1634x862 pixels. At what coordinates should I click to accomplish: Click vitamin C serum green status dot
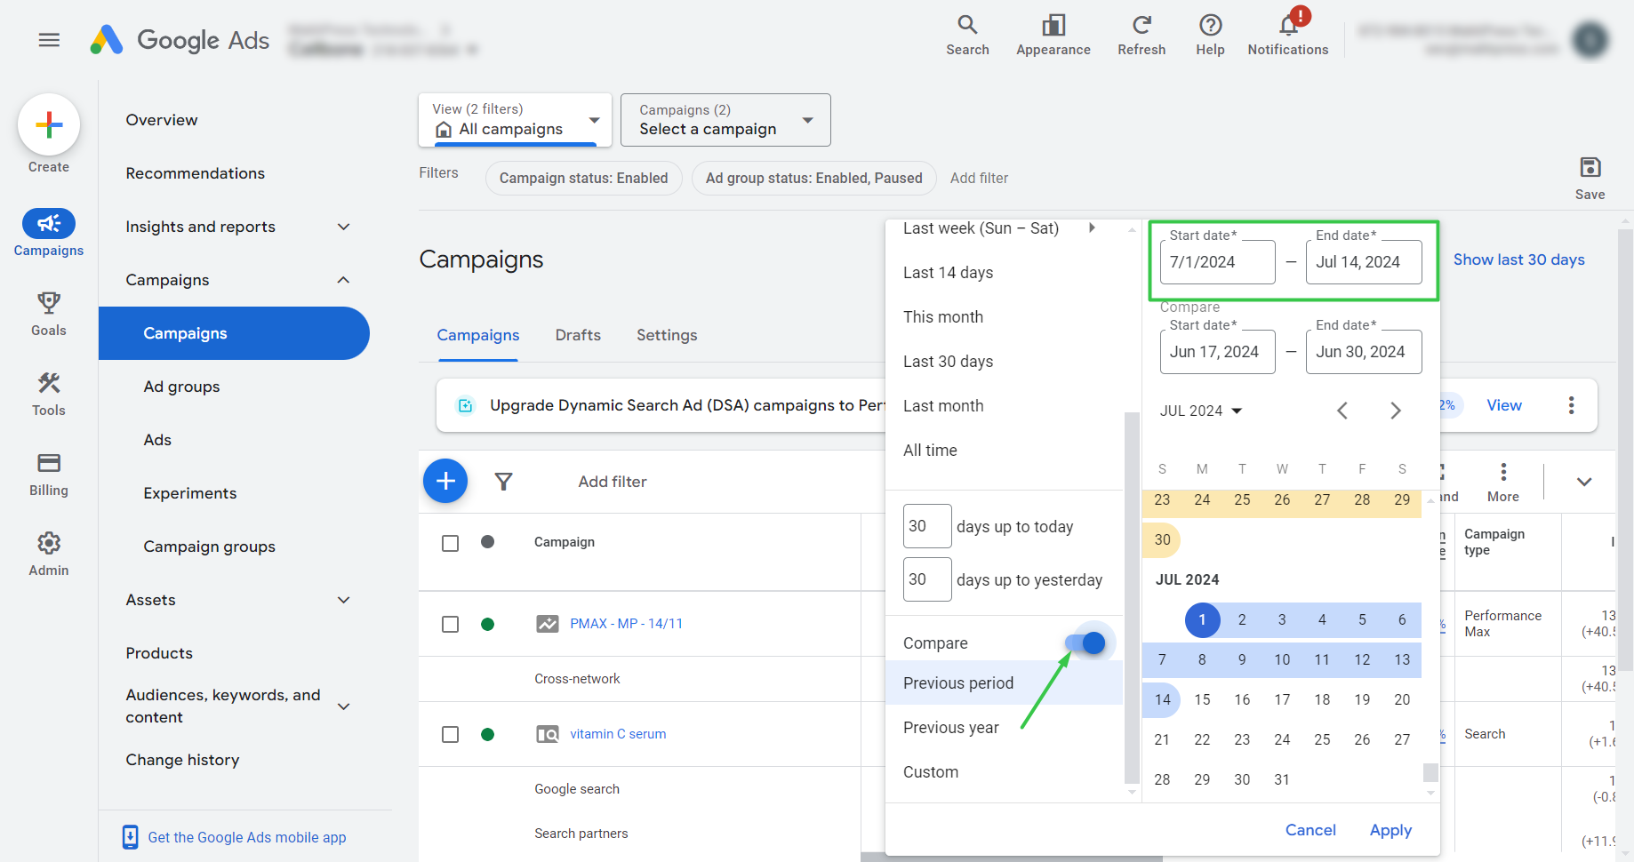click(x=487, y=734)
